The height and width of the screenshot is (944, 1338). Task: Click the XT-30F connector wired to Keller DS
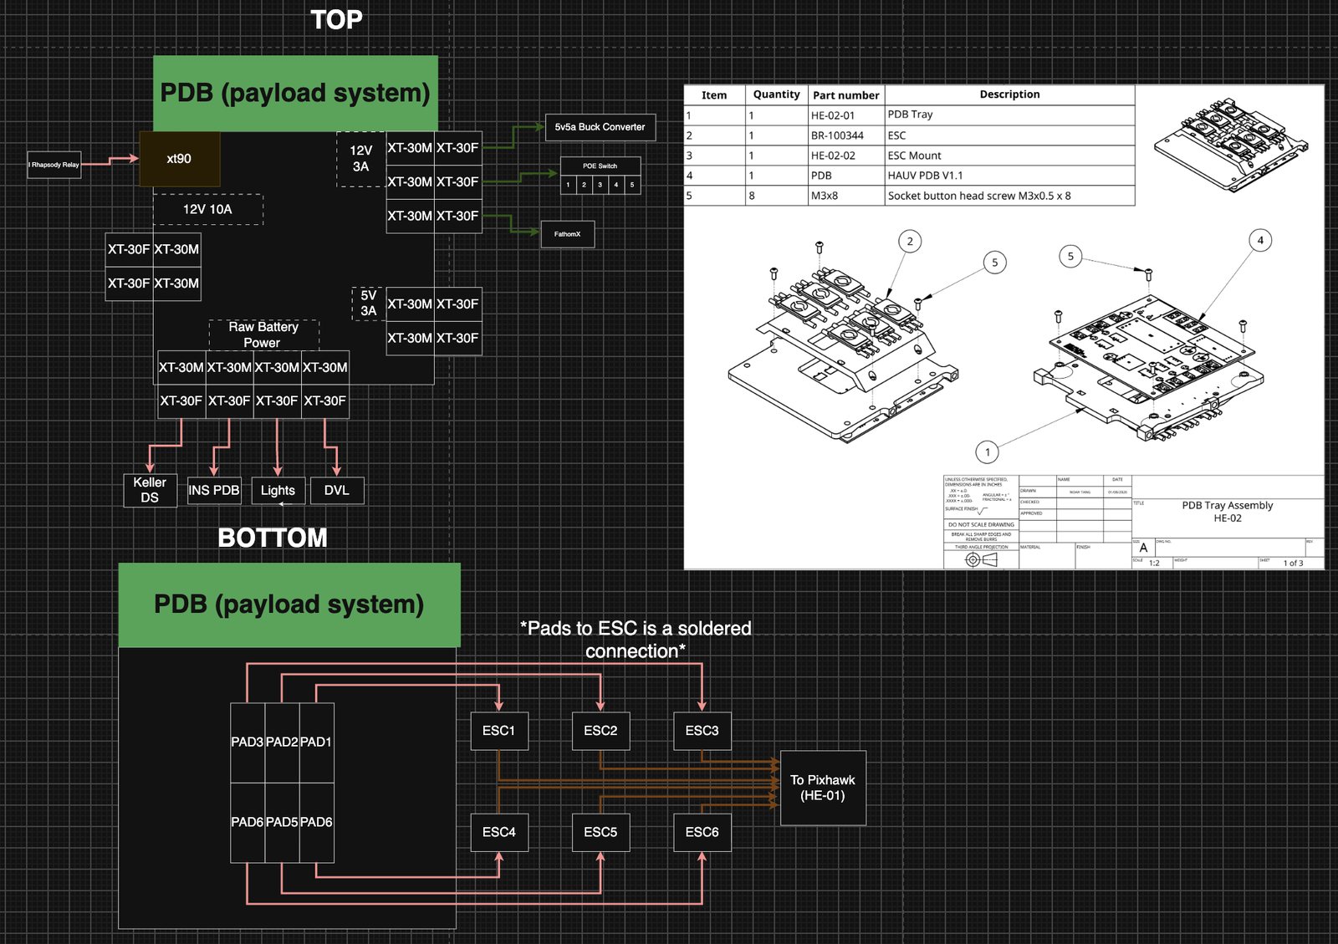[x=181, y=401]
